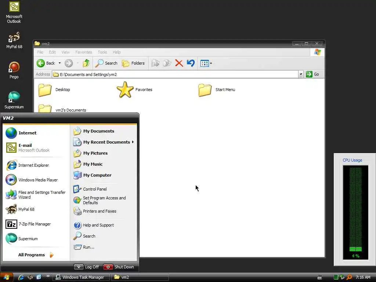376x282 pixels.
Task: Click the Log Off button
Action: [x=86, y=267]
